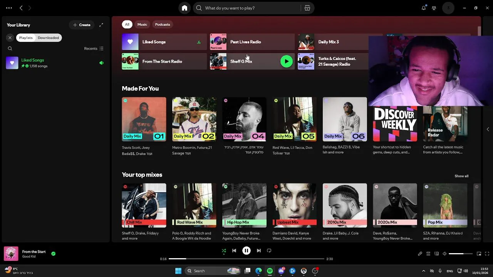Image resolution: width=493 pixels, height=277 pixels.
Task: Click the Good Kid artist name
Action: (29, 257)
